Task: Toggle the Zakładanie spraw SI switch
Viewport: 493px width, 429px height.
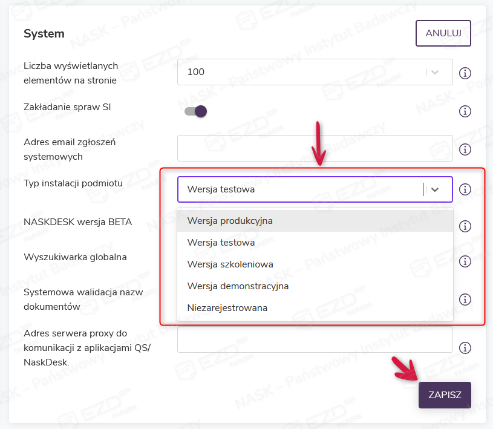Action: pyautogui.click(x=196, y=111)
